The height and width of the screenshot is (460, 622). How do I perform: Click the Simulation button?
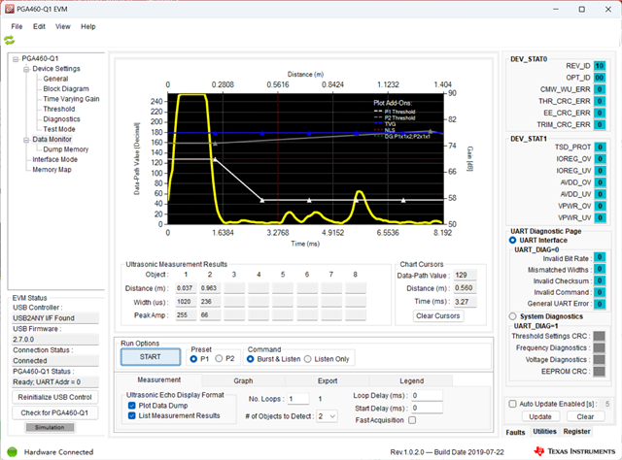click(50, 427)
